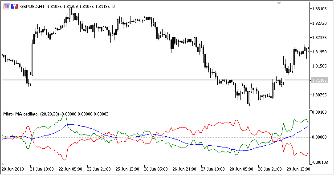334x175 pixels.
Task: Select the current price label 1.31186
Action: 319,80
